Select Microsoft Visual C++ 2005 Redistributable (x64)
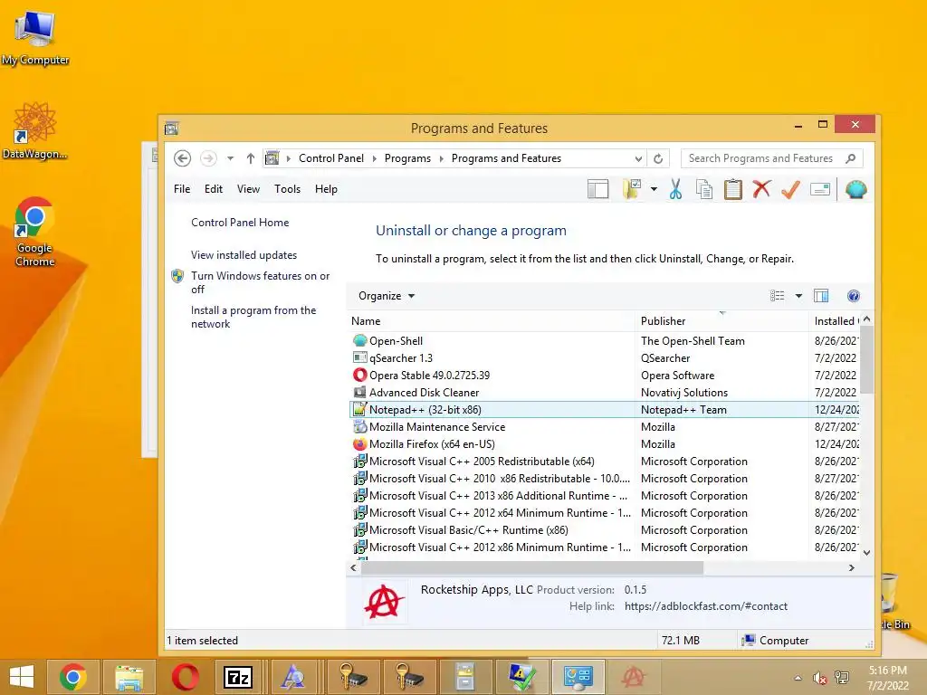927x695 pixels. click(x=604, y=461)
